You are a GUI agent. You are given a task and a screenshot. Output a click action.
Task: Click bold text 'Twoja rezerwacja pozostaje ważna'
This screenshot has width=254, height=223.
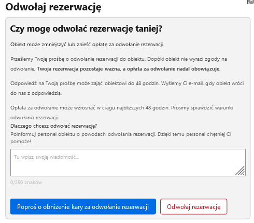78,69
